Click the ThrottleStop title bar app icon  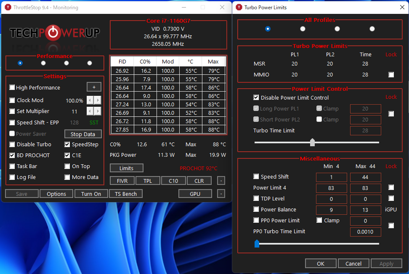click(8, 7)
